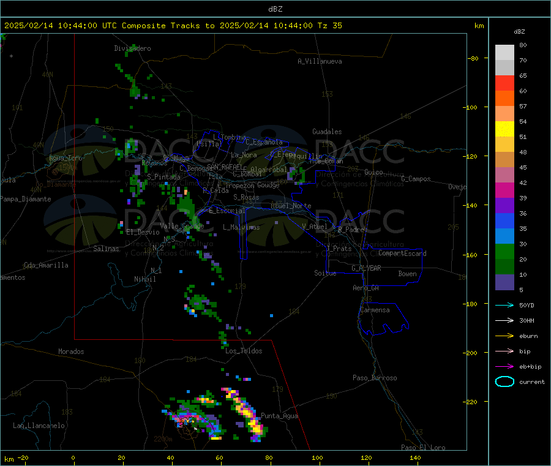551x466 pixels.
Task: Click the 'Tz 35' header text
Action: [329, 25]
